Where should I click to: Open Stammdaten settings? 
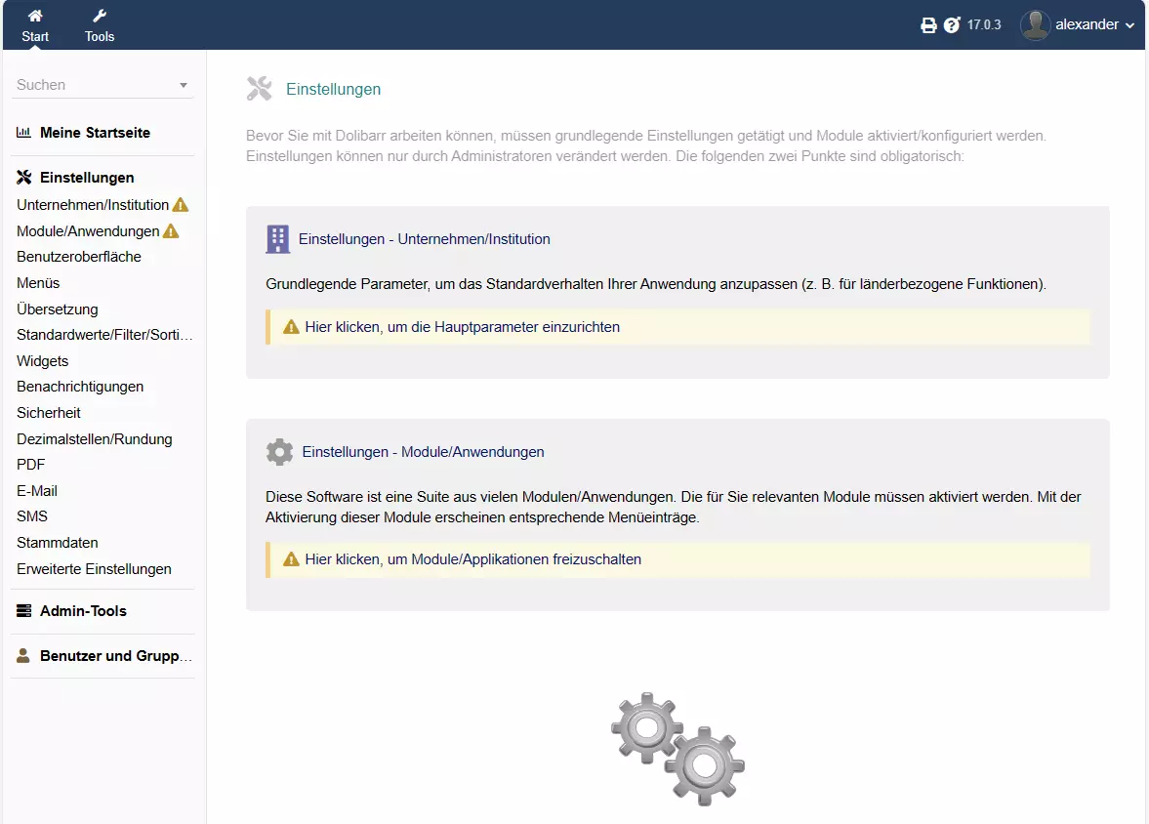click(x=58, y=543)
